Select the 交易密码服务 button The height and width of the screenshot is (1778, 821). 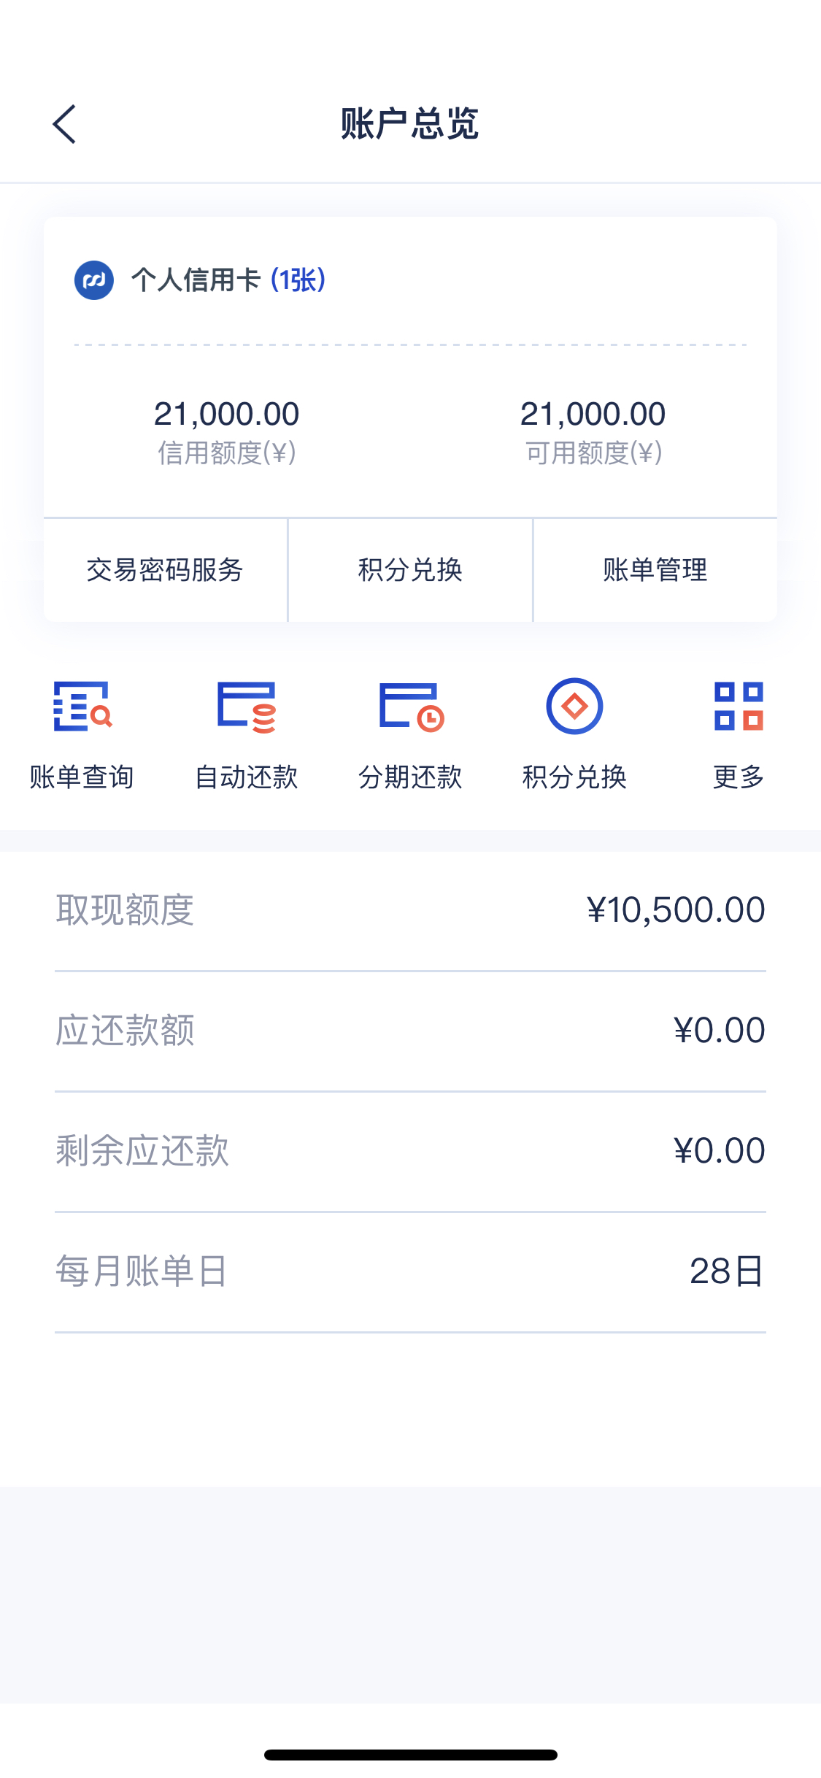(166, 570)
